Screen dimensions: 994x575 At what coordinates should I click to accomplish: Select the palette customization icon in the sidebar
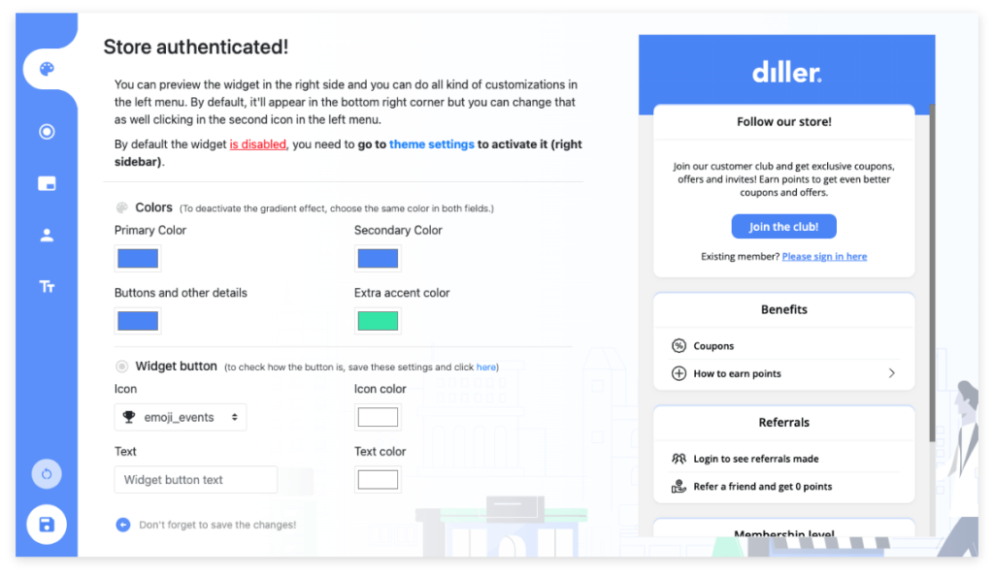(47, 69)
